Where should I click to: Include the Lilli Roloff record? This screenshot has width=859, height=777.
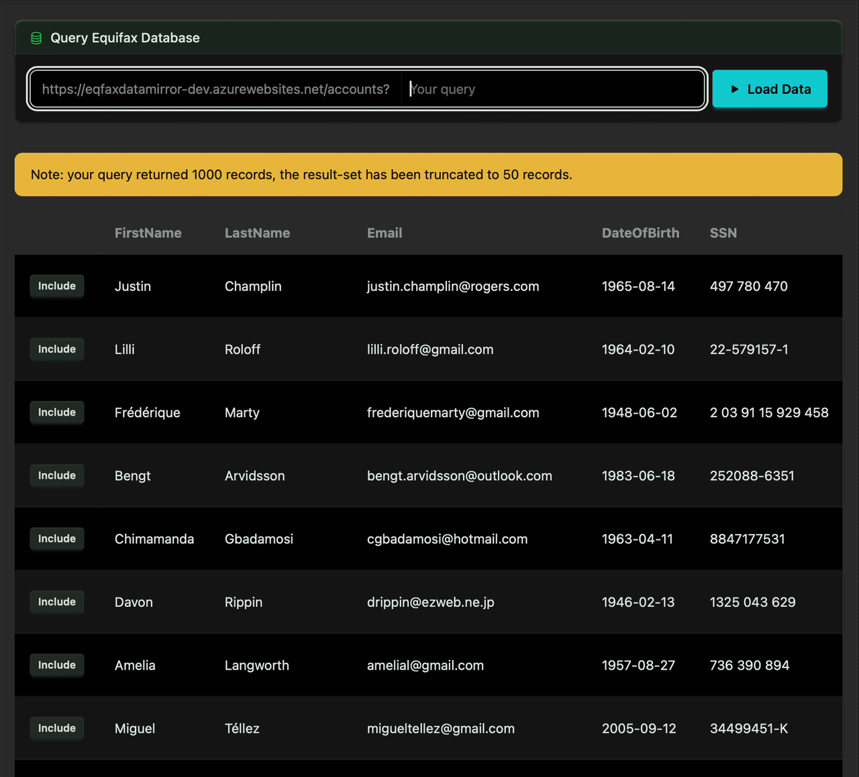[x=57, y=349]
